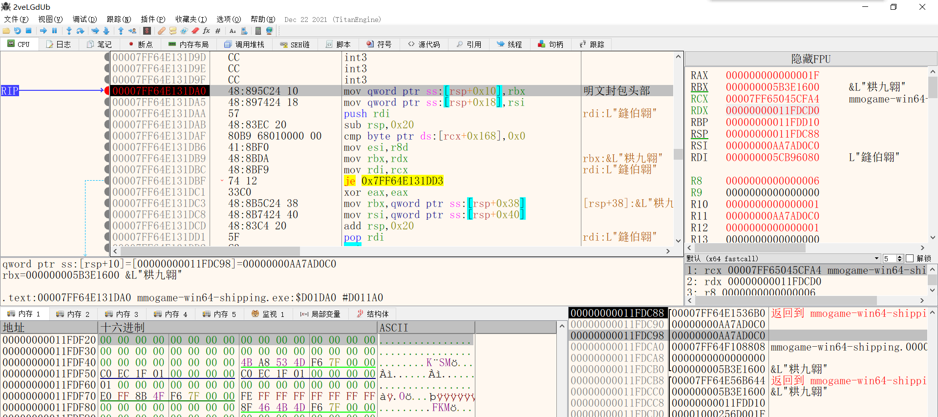938x417 pixels.
Task: Switch to the 线程 threads tab
Action: pyautogui.click(x=510, y=44)
